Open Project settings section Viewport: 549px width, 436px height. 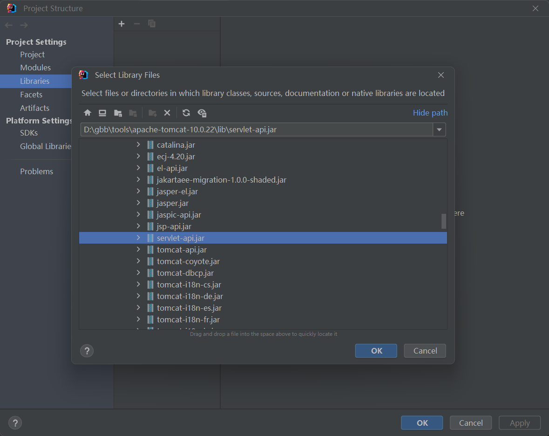(32, 54)
